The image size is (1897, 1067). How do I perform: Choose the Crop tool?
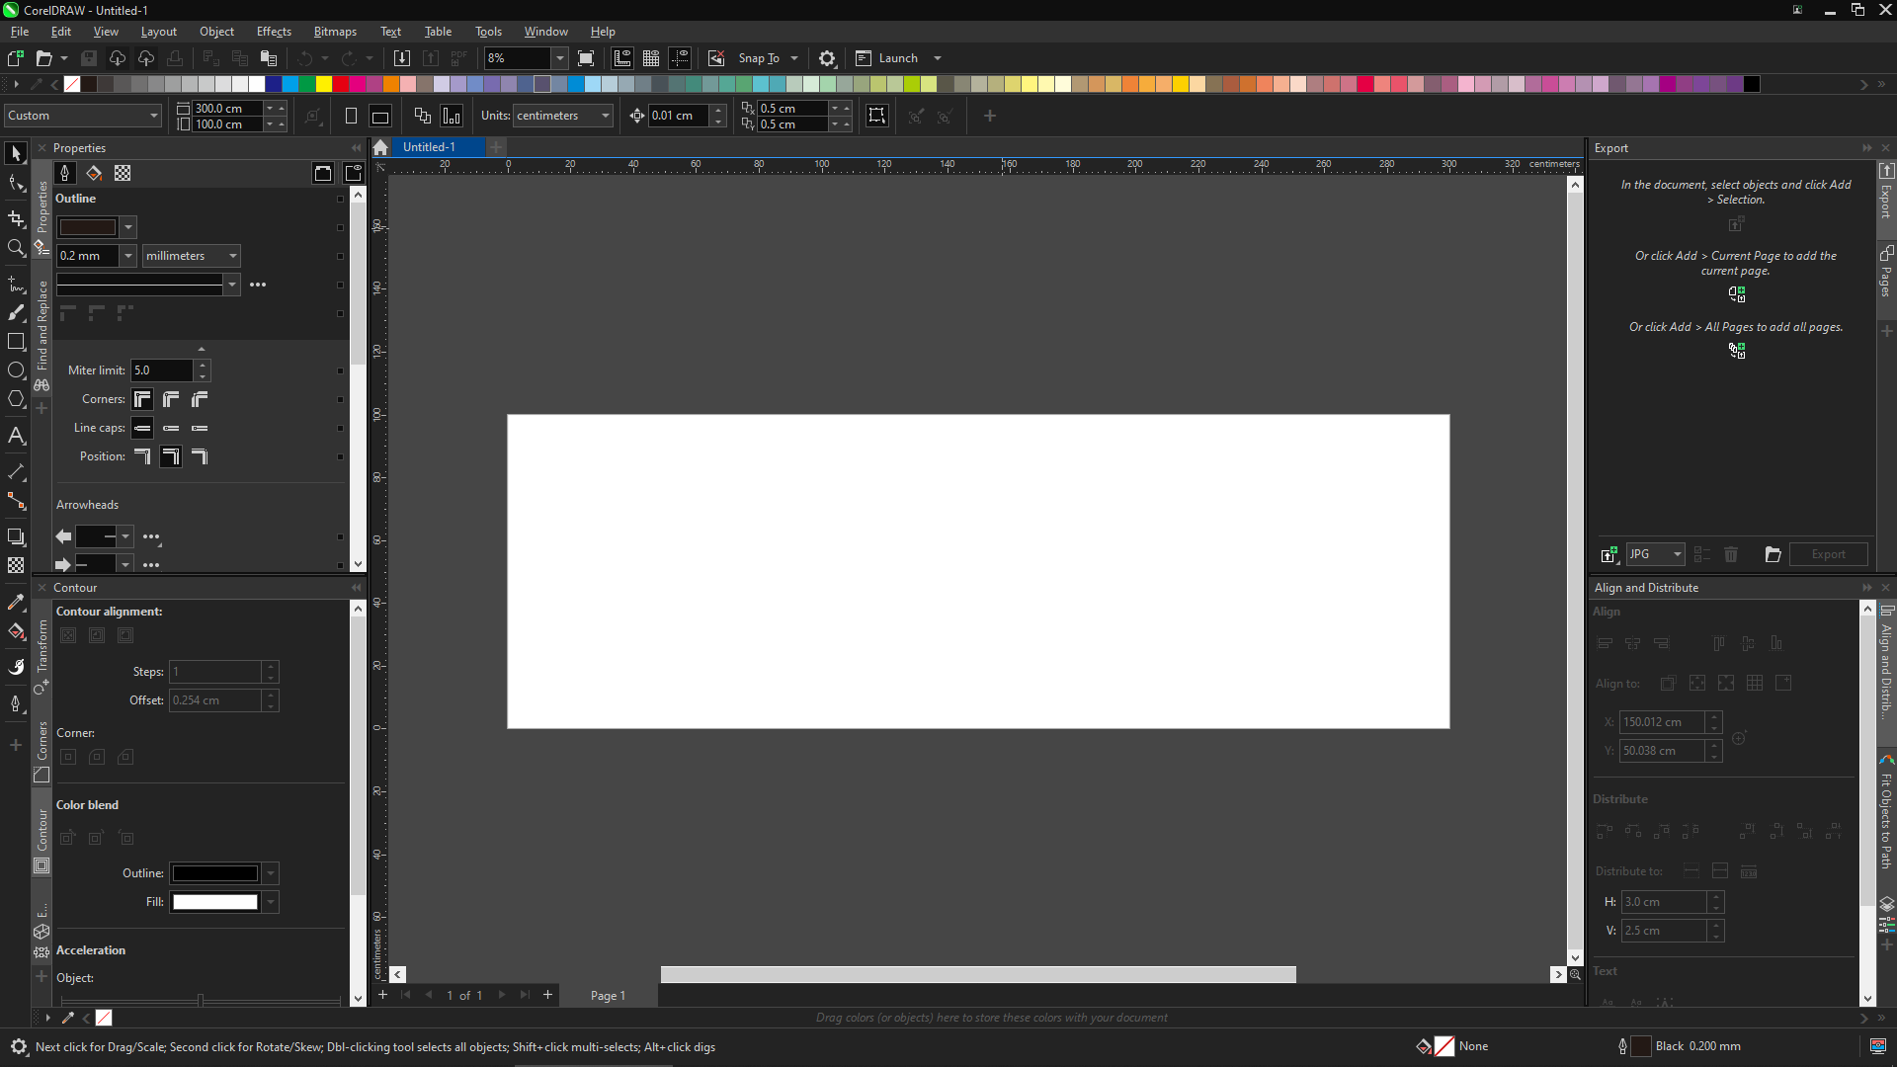[16, 218]
